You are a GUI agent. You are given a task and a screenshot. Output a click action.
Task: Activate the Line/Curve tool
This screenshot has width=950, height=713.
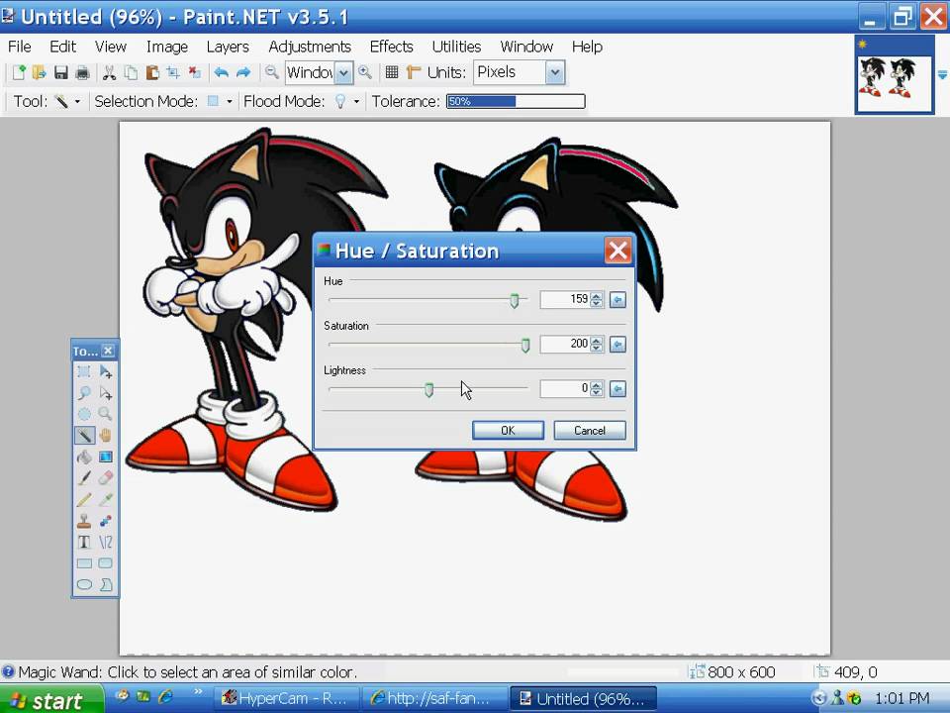pos(106,542)
